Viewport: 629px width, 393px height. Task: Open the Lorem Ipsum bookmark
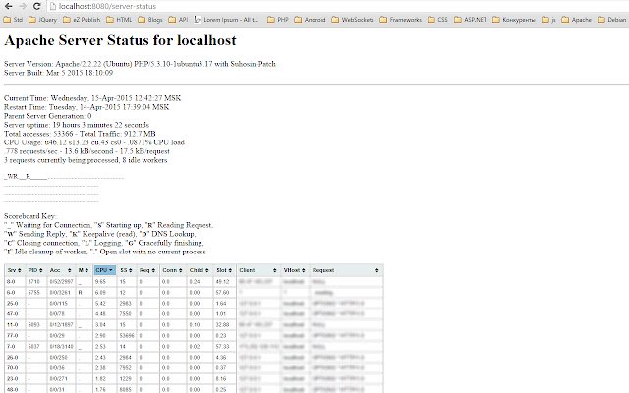coord(227,20)
